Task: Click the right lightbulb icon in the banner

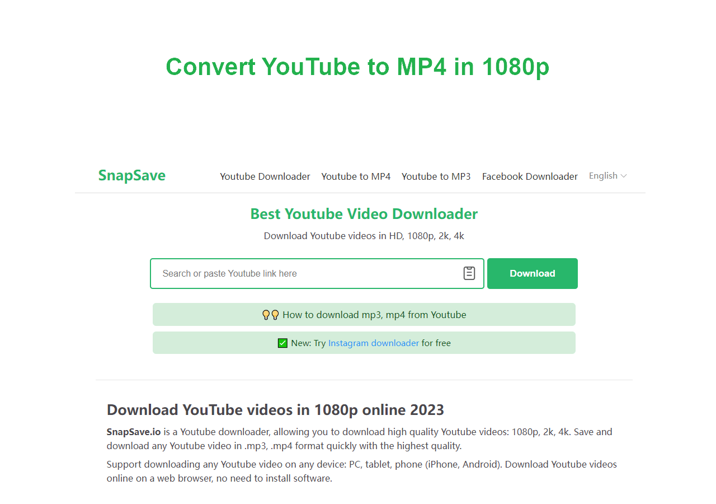Action: click(275, 314)
